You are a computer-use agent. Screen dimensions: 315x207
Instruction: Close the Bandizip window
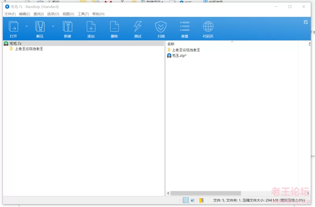pyautogui.click(x=304, y=7)
